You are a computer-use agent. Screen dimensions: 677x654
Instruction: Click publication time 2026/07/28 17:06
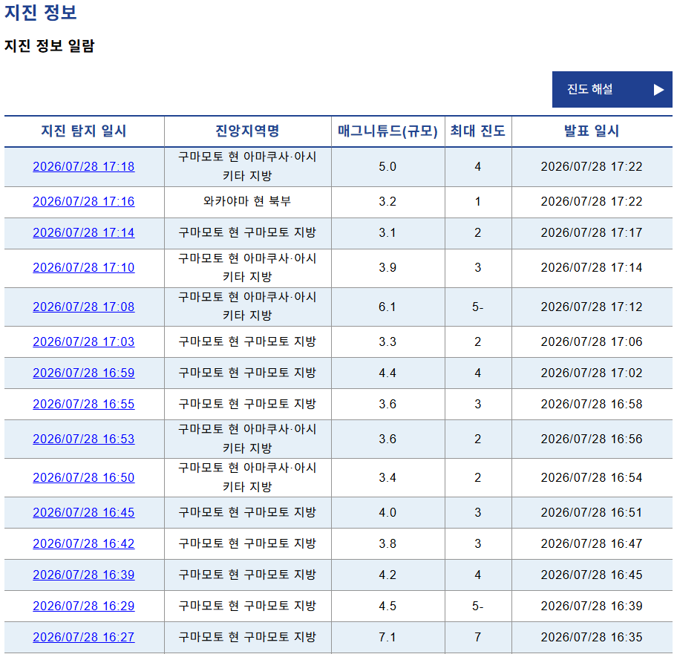(592, 342)
